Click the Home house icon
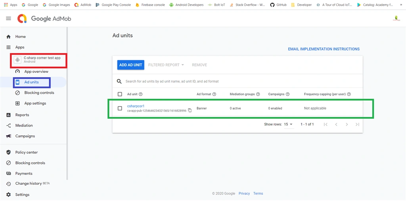The width and height of the screenshot is (406, 201). [9, 37]
